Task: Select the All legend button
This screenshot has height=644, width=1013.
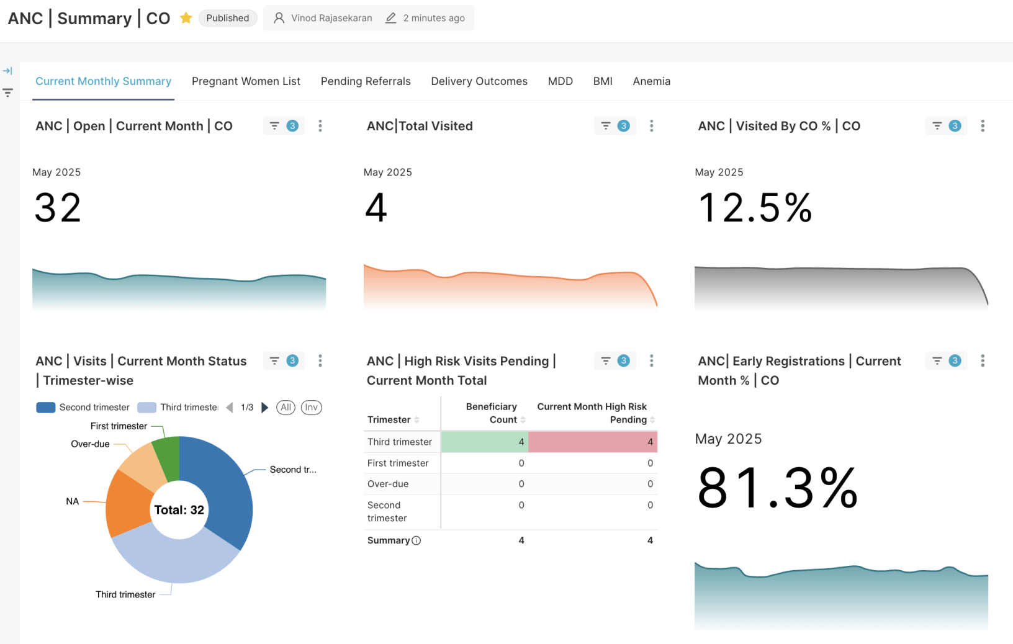Action: (286, 408)
